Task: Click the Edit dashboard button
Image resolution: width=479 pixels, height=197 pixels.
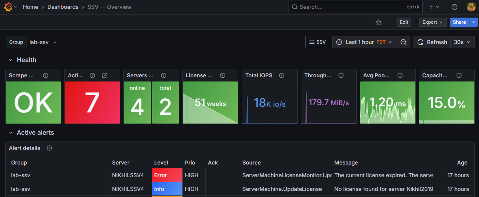Action: [404, 22]
